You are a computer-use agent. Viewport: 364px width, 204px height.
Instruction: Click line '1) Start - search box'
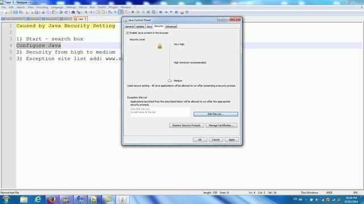click(49, 39)
